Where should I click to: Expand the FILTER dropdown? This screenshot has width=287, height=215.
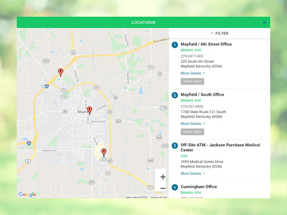pos(220,33)
